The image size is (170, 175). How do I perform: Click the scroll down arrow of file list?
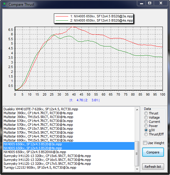[137, 169]
